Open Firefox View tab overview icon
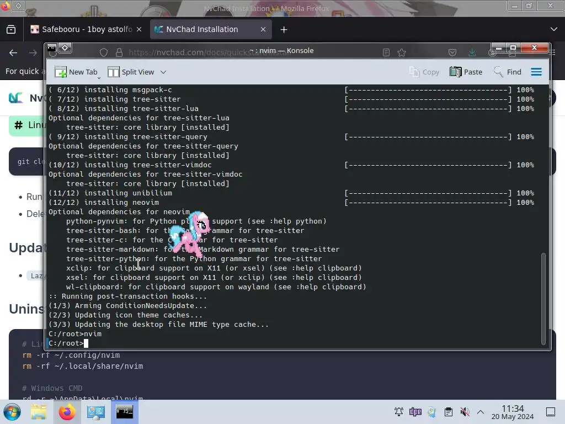565x424 pixels. tap(11, 30)
